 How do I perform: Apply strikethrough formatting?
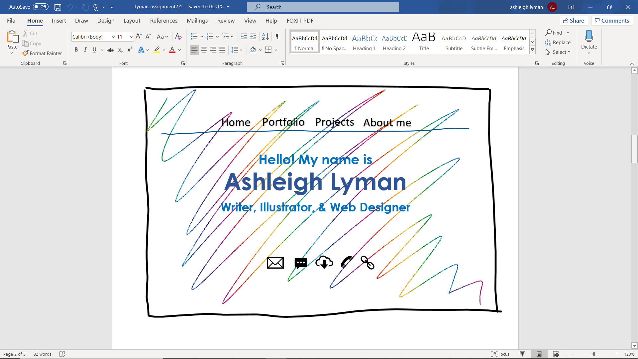[110, 50]
